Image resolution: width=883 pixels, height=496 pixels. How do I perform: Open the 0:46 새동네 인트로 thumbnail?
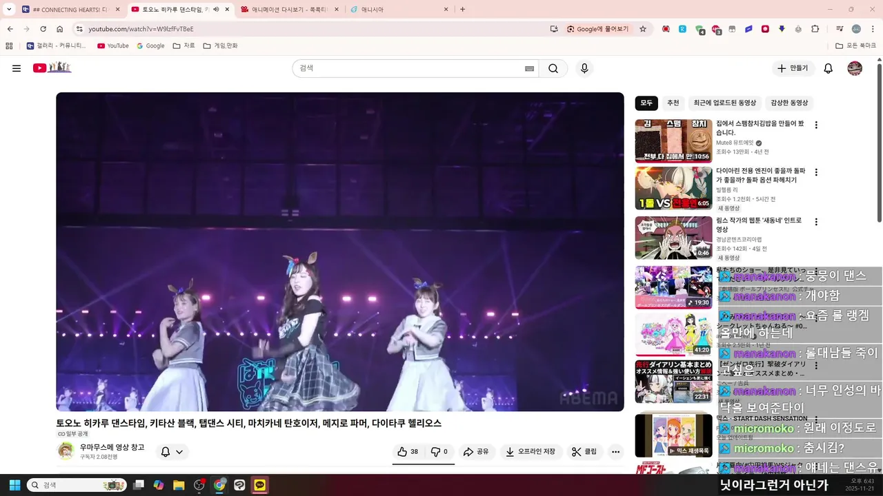[x=673, y=238]
